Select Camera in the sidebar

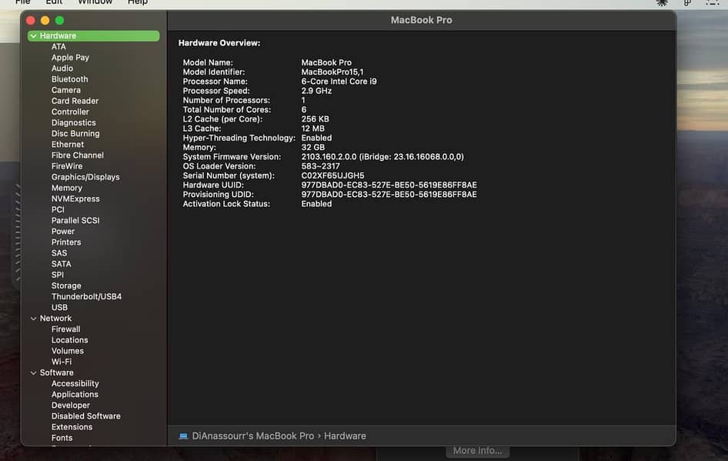pyautogui.click(x=66, y=90)
